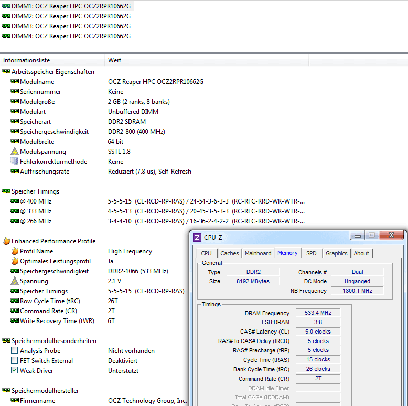Click the FSB:DRAM ratio value 3:8
The image size is (408, 406).
[x=318, y=322]
